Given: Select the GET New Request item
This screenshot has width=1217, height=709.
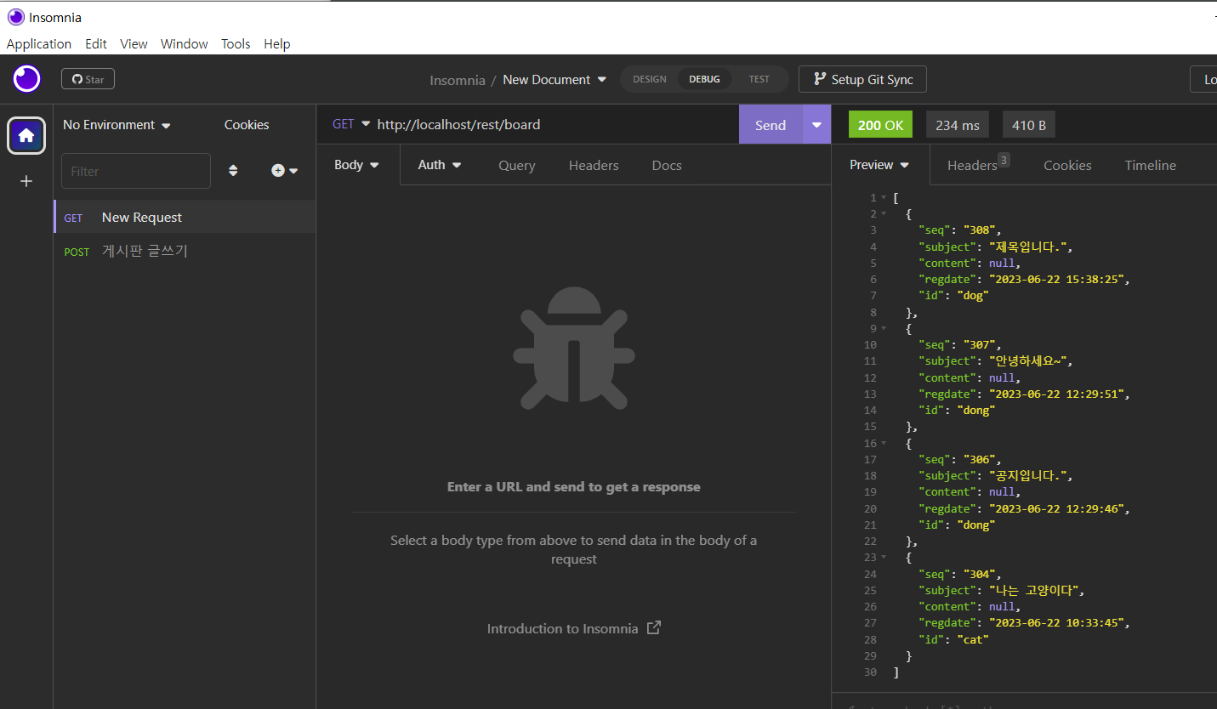Looking at the screenshot, I should [x=185, y=217].
